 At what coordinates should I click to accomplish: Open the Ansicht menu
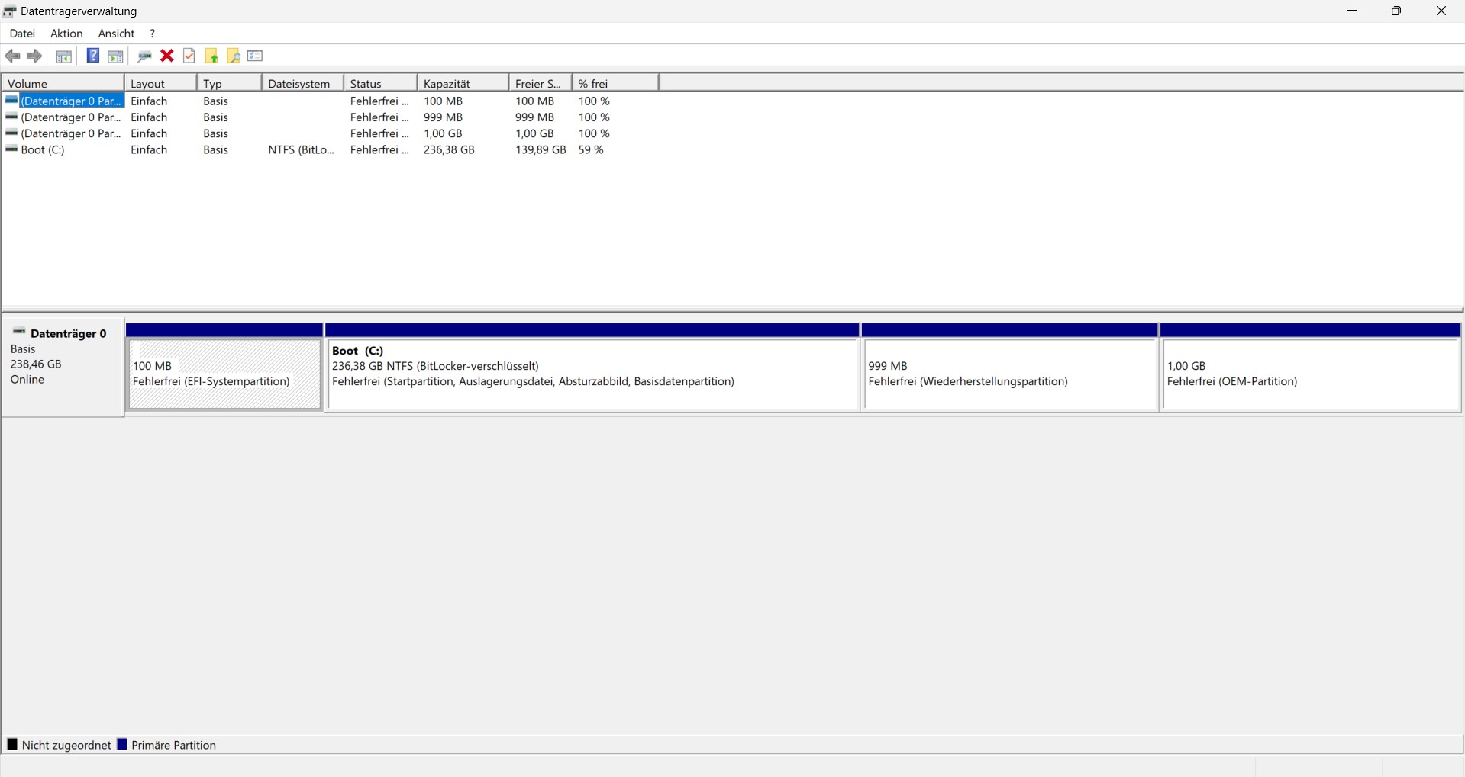(116, 34)
